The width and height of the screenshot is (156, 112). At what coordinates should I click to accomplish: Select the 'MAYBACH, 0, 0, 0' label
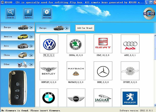(76, 82)
